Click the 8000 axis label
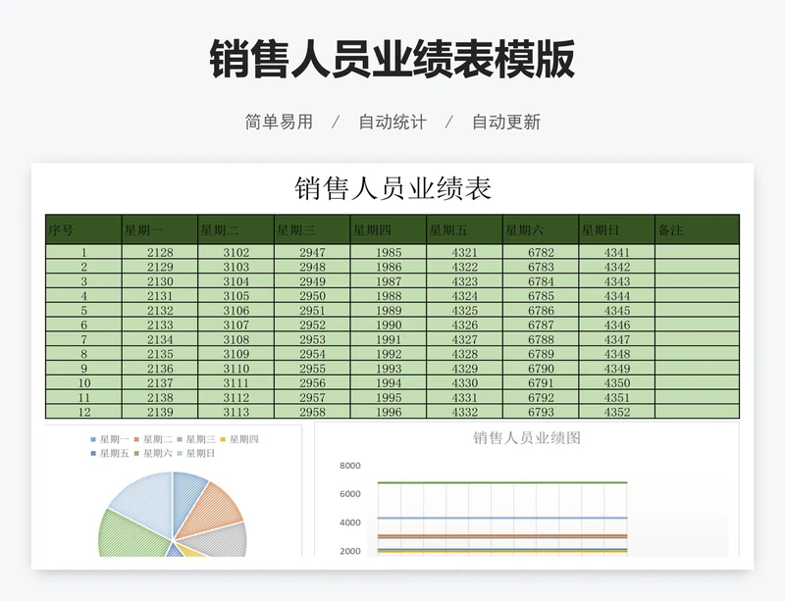The width and height of the screenshot is (785, 601). tap(350, 466)
